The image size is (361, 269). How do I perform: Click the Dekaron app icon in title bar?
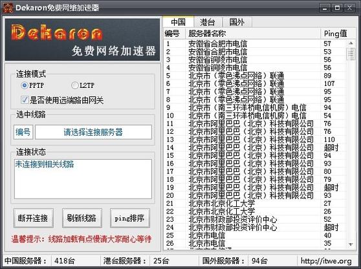click(8, 8)
